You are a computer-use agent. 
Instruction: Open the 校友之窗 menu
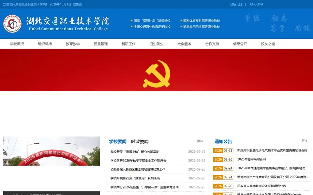point(268,44)
